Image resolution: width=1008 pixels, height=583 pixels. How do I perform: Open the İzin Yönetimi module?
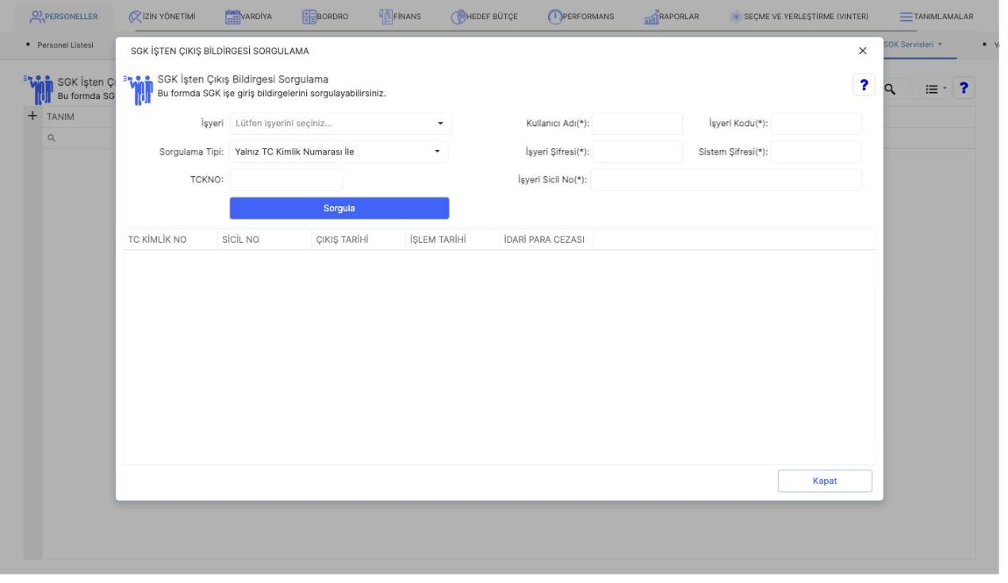162,17
